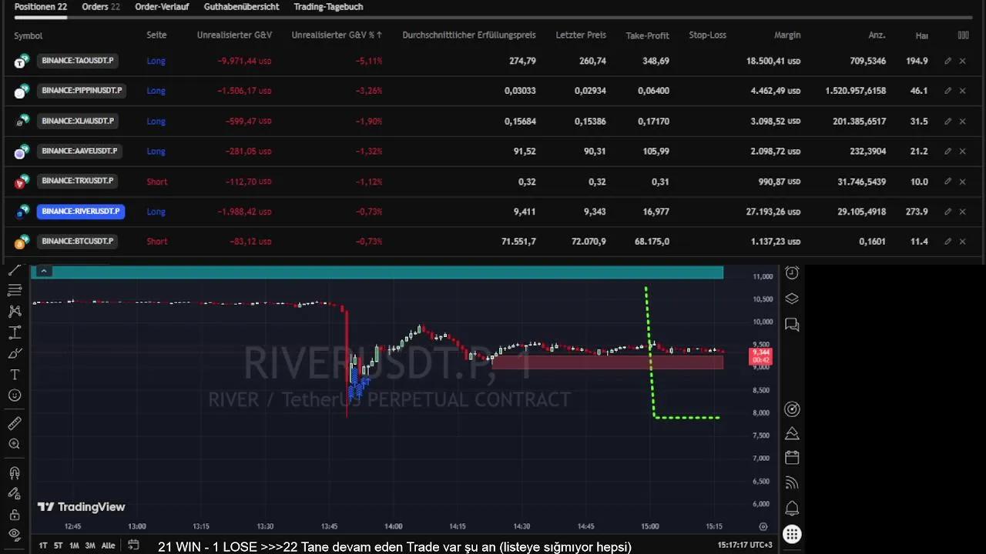Select the Brush drawing tool
The width and height of the screenshot is (986, 554).
point(15,354)
